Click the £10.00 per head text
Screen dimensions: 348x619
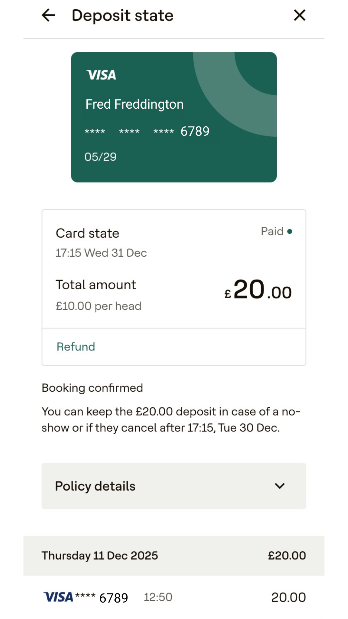click(x=98, y=306)
